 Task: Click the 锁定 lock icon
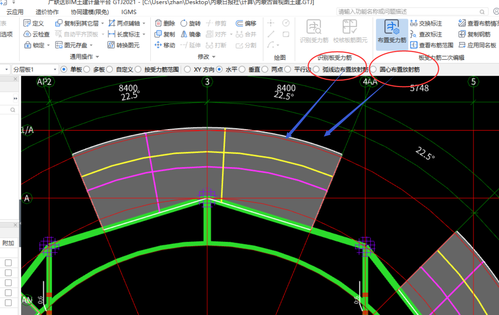(x=27, y=45)
